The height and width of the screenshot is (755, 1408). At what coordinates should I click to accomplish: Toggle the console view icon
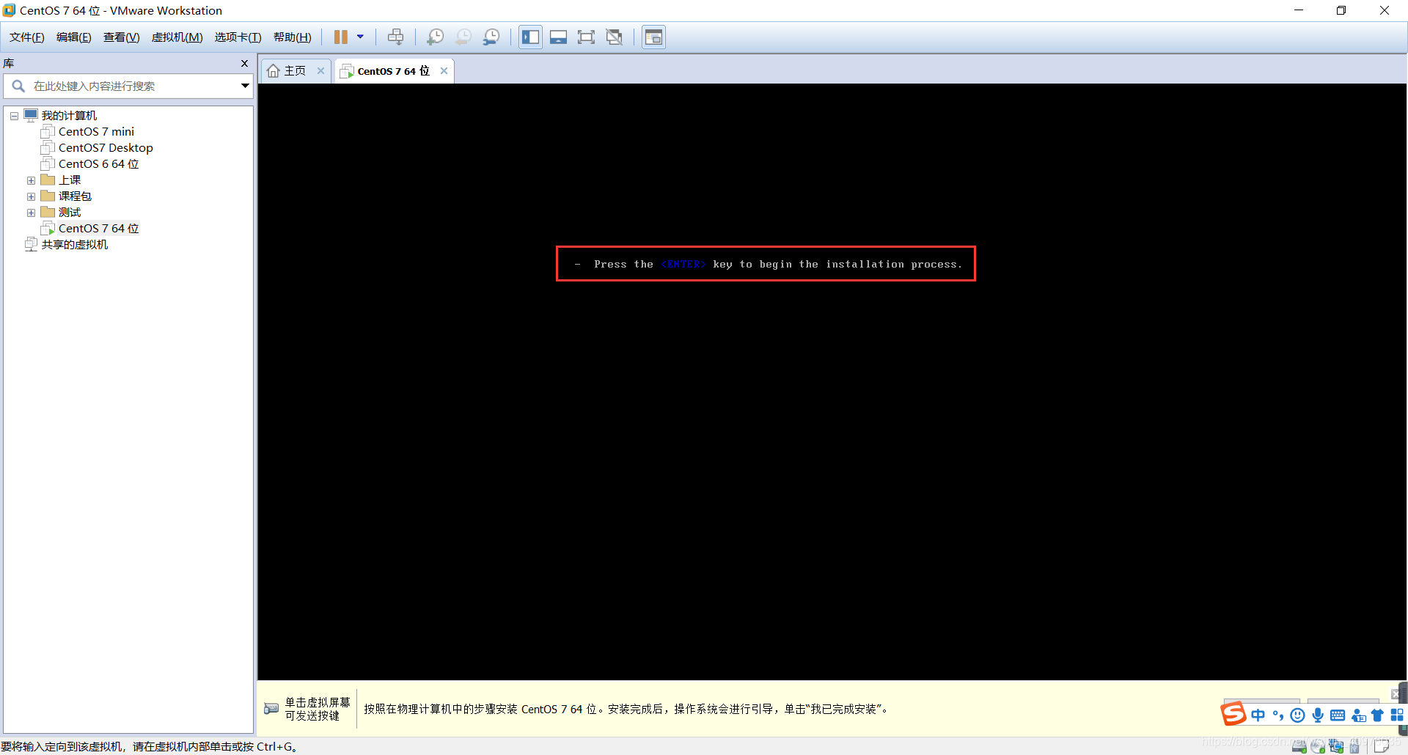pos(653,37)
